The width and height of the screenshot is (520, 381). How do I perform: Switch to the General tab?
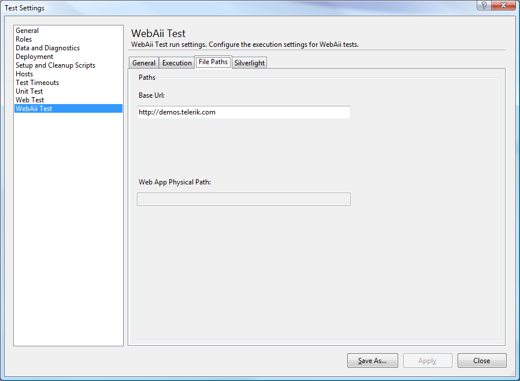tap(144, 63)
